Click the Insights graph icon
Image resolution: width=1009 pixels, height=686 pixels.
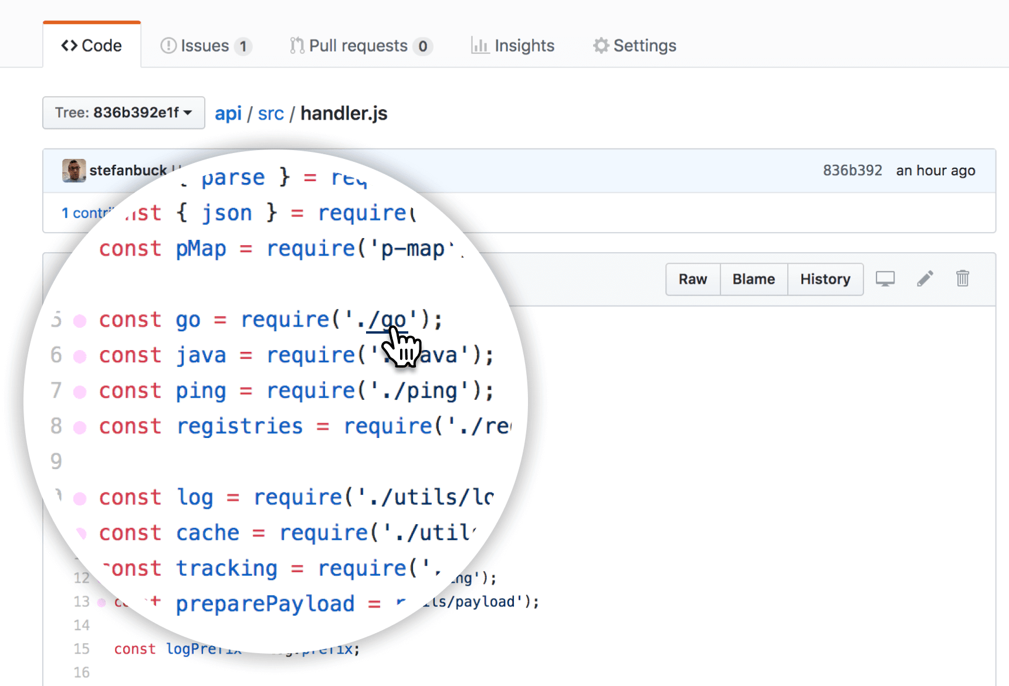(480, 46)
